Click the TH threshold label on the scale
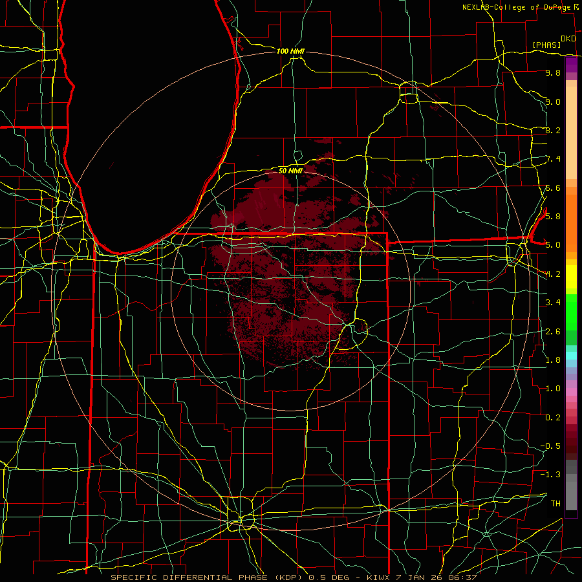Viewport: 582px width, 582px height. (x=555, y=504)
